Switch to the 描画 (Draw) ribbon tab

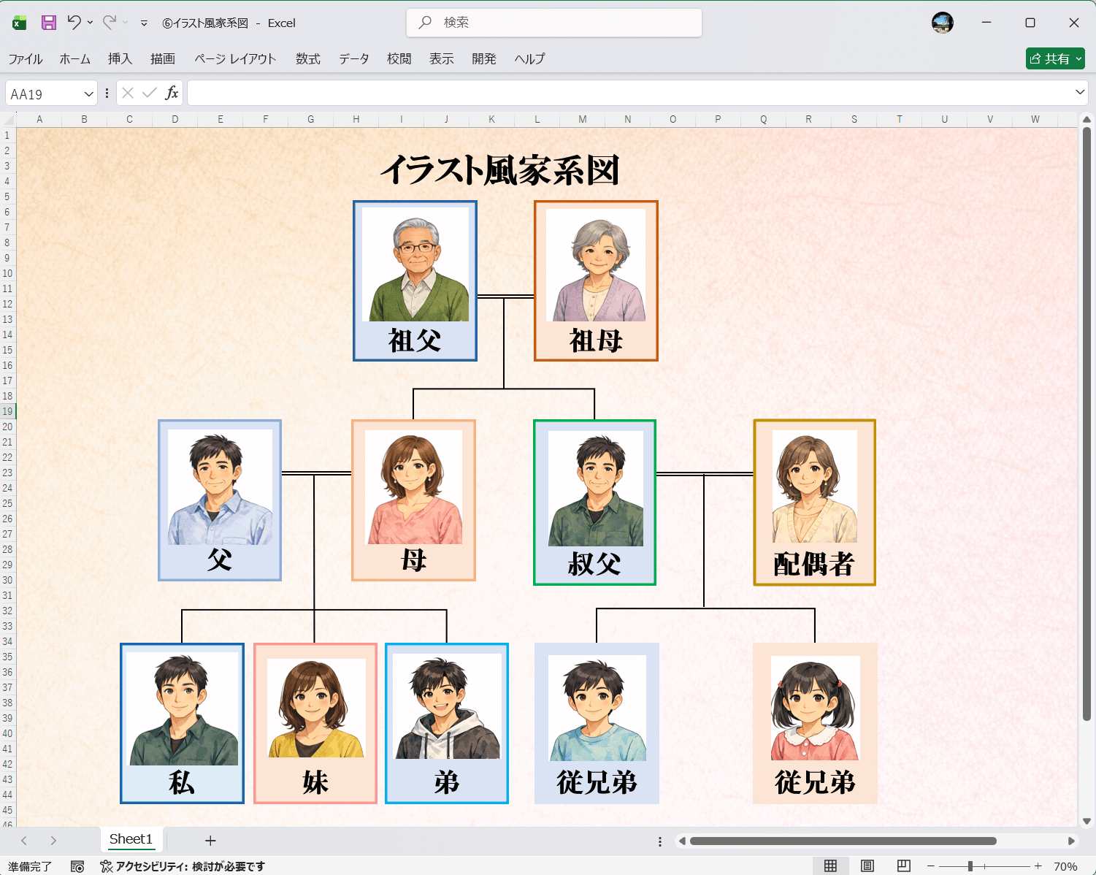[x=162, y=58]
